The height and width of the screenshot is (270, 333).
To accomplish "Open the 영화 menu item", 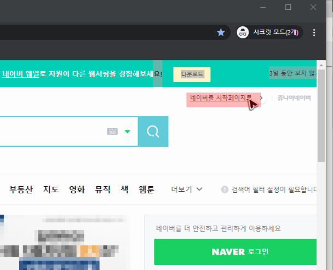I will (77, 189).
